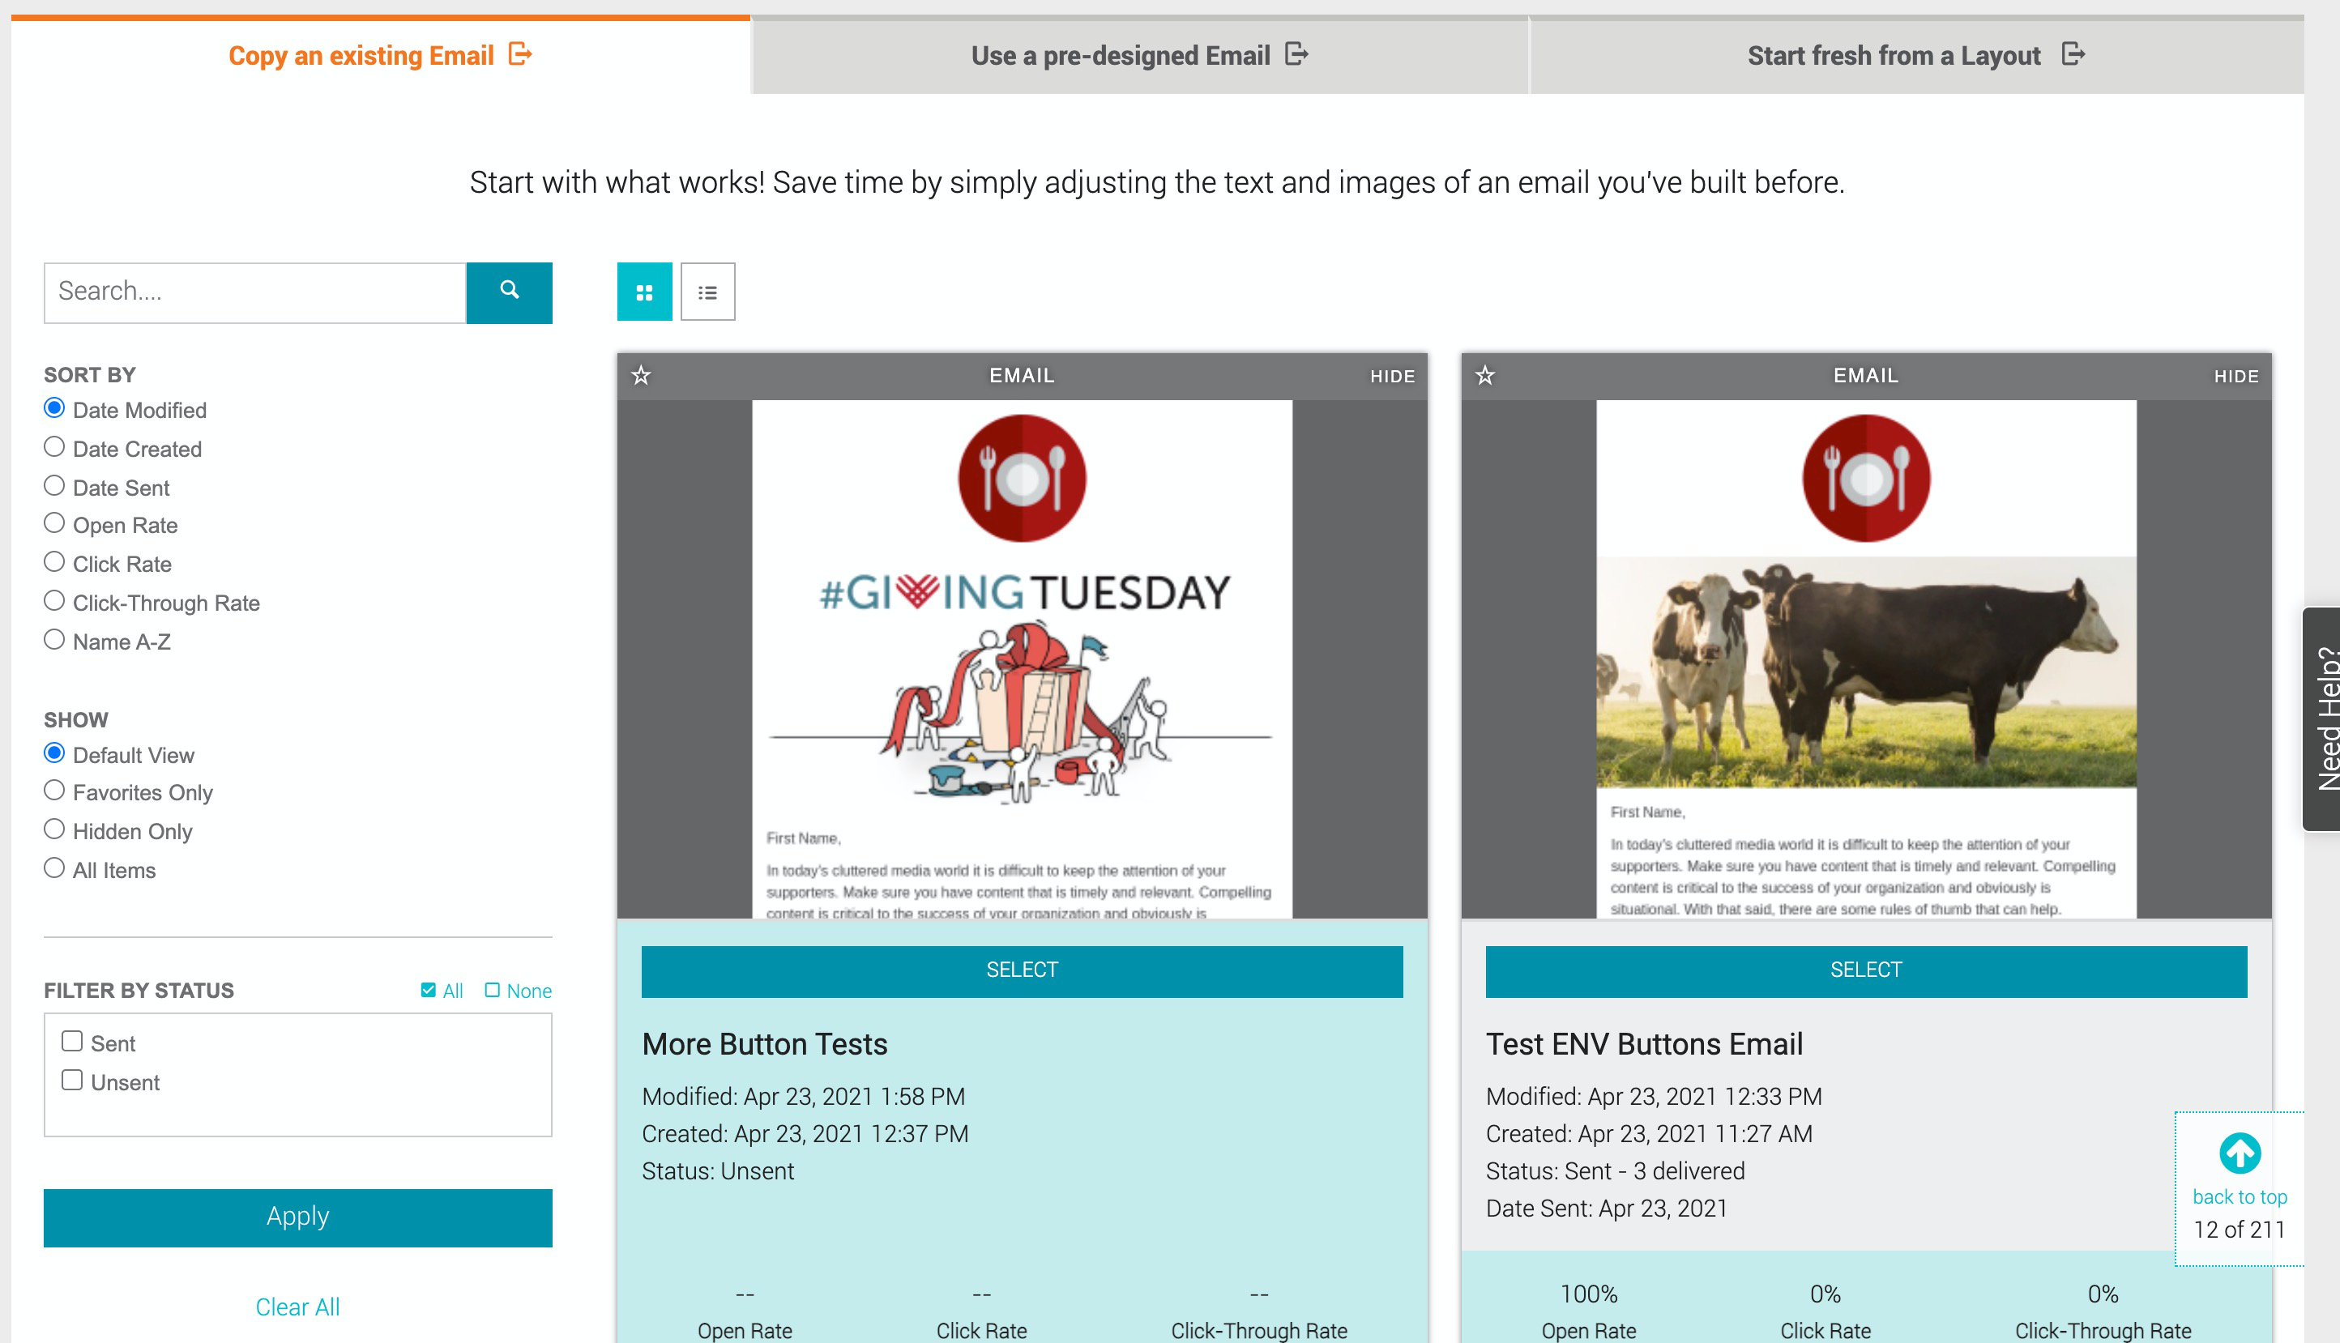
Task: Click the back to top arrow icon
Action: tap(2240, 1153)
